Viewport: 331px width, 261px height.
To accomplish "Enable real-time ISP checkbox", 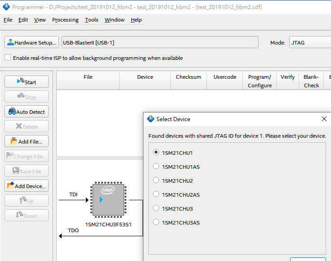I will tap(8, 57).
